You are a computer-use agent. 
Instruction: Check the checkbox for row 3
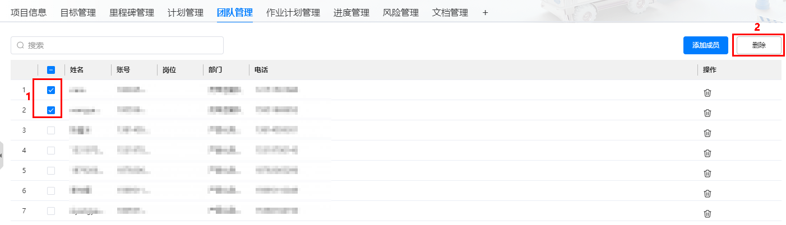[x=51, y=130]
